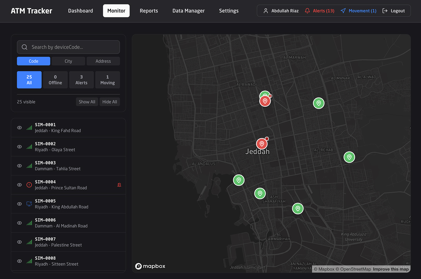Click the Hide All button
This screenshot has width=421, height=279.
109,102
